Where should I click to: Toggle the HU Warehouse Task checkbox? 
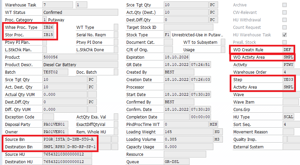pos(284,35)
